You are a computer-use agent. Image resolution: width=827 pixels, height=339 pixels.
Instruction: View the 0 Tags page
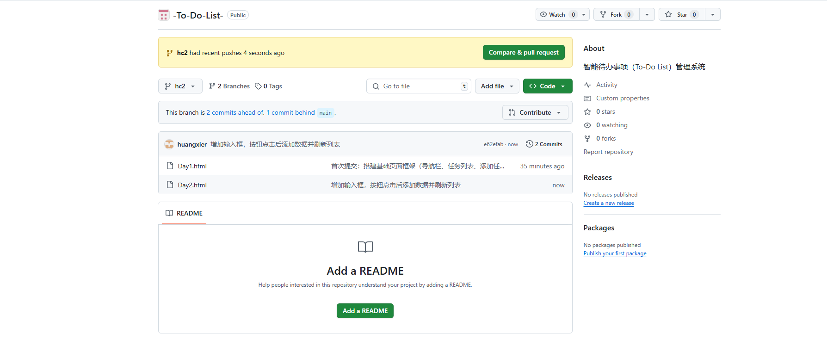pos(268,86)
